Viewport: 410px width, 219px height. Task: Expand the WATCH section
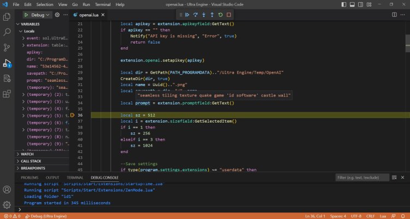pos(27,154)
